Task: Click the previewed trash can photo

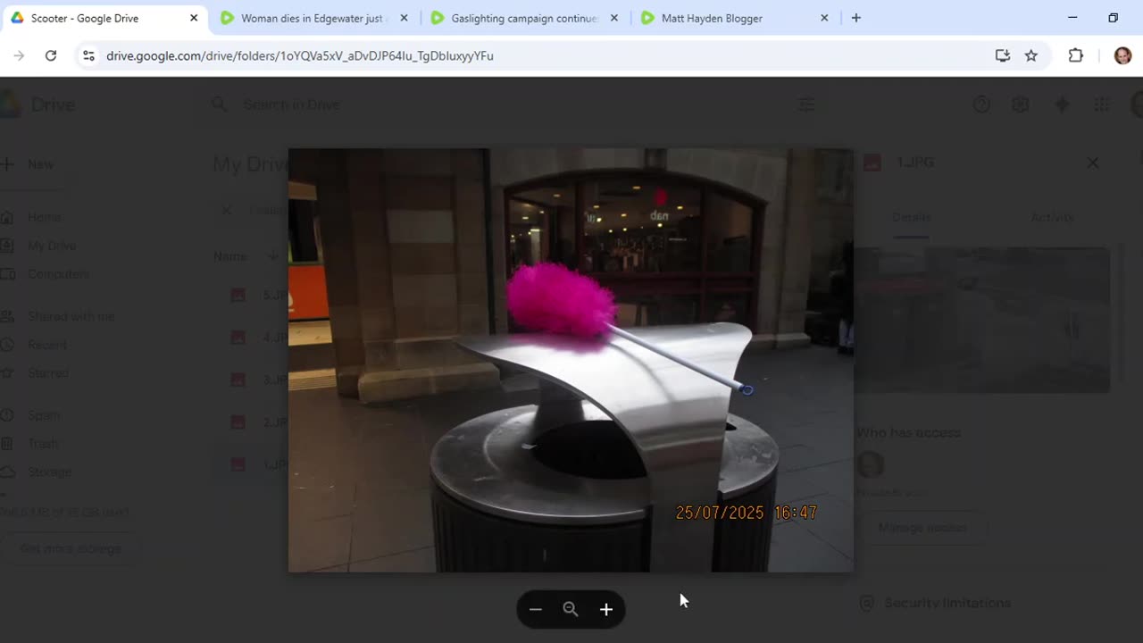Action: click(571, 360)
